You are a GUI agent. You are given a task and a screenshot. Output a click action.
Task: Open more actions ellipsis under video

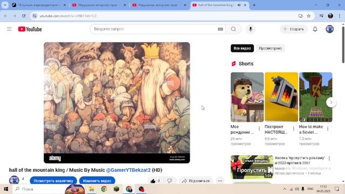tap(220, 181)
